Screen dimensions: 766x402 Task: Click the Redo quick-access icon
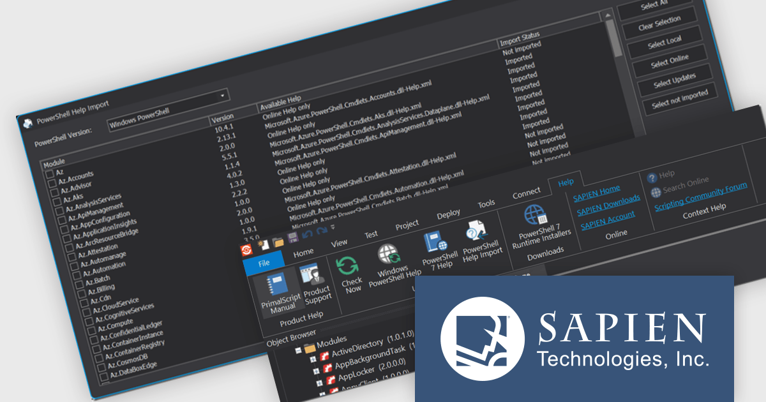point(322,232)
